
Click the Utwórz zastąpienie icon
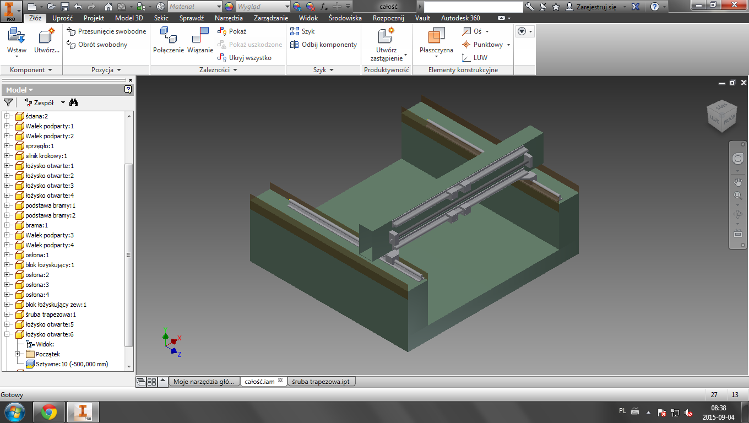[x=386, y=36]
